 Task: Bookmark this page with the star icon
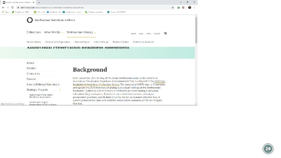173,8
